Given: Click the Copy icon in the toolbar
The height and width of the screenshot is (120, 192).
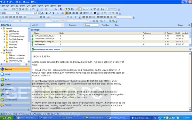Looking at the screenshot, I should [27, 9].
